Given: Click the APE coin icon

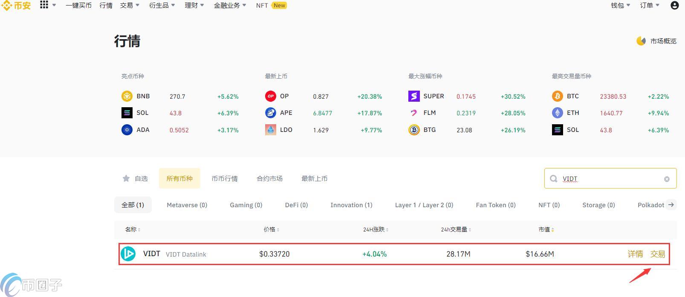Looking at the screenshot, I should click(x=271, y=113).
